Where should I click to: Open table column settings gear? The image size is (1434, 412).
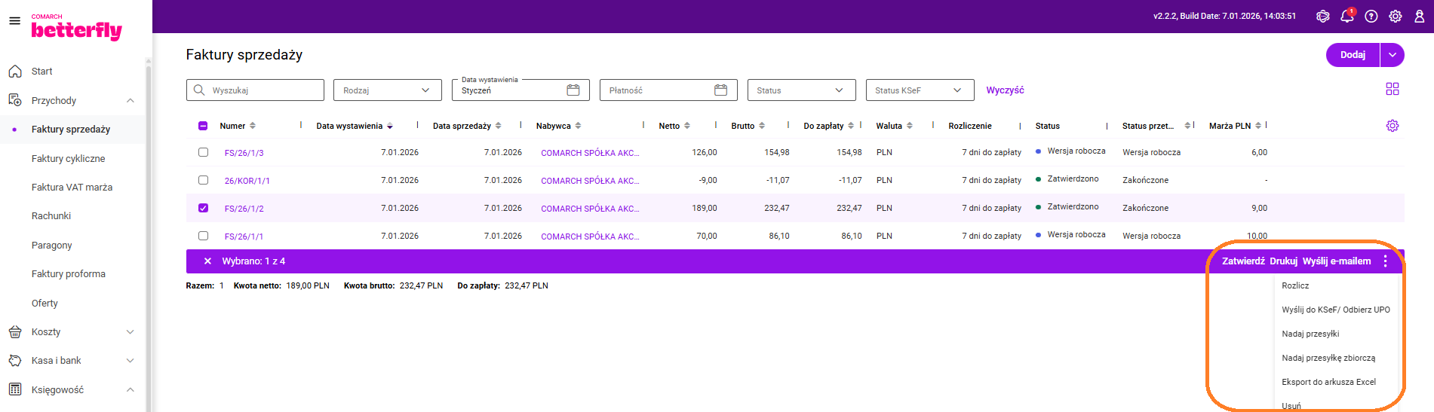click(x=1393, y=126)
